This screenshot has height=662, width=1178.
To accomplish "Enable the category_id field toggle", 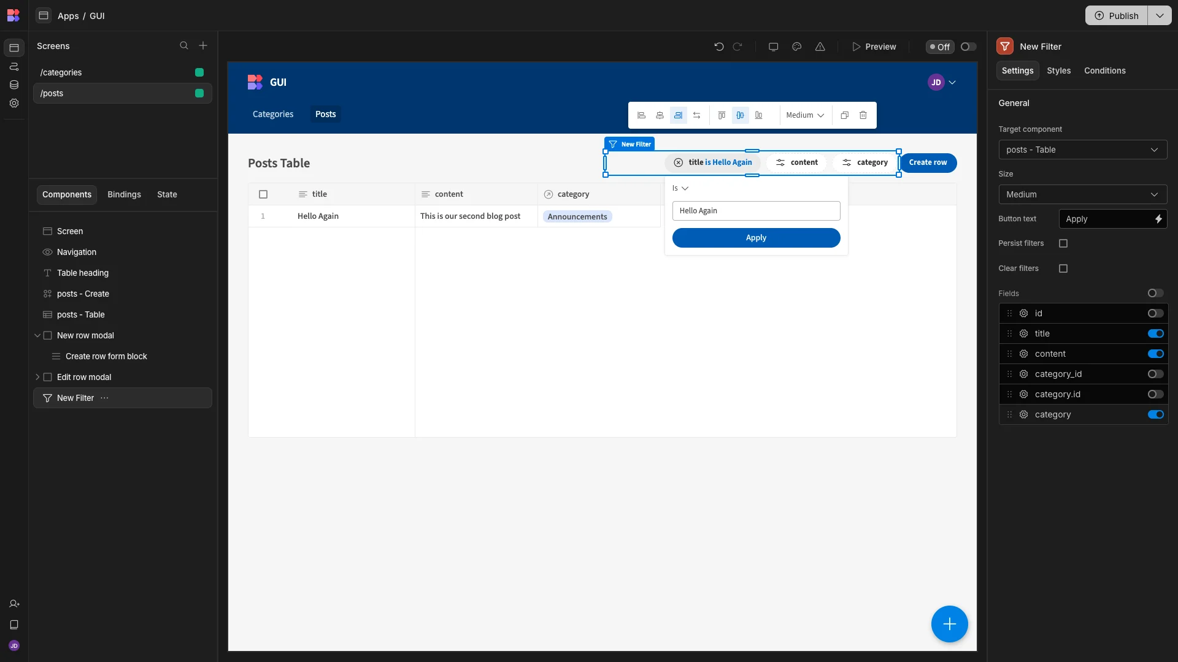I will (1155, 374).
